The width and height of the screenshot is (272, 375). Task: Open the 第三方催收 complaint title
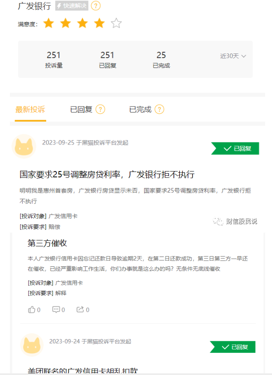(47, 243)
